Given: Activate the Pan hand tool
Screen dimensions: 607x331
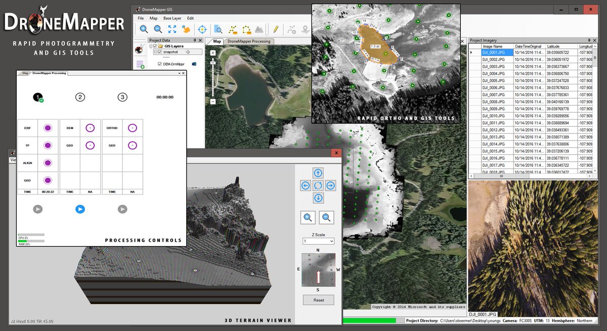Looking at the screenshot, I should tap(186, 28).
